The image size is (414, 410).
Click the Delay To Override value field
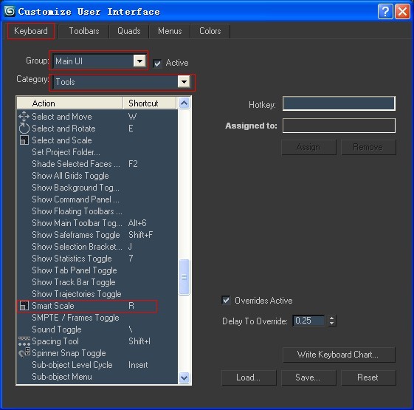coord(308,321)
